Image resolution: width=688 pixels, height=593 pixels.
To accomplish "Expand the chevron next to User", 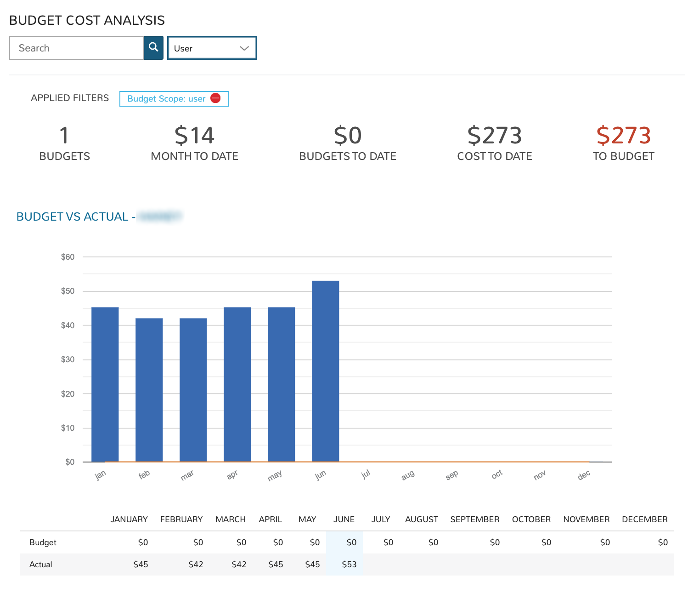I will pos(244,48).
